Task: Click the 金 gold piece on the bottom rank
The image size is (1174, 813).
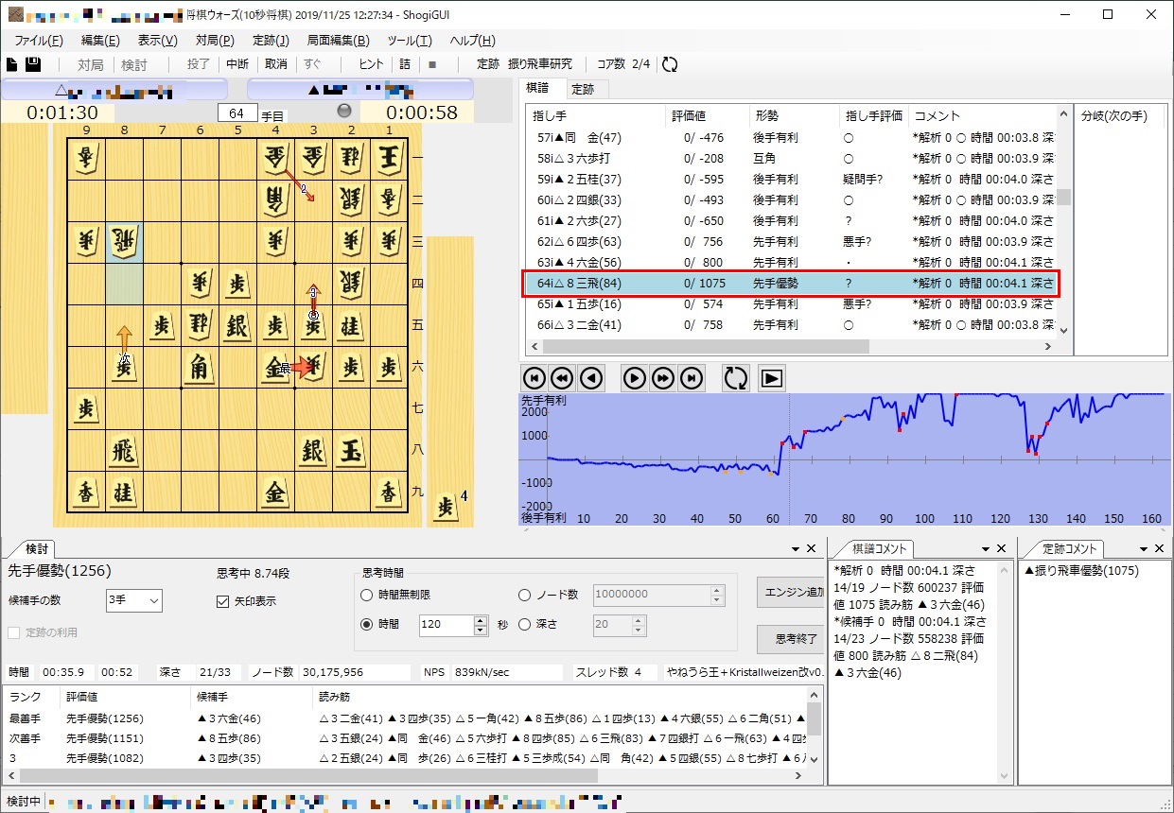Action: click(275, 493)
